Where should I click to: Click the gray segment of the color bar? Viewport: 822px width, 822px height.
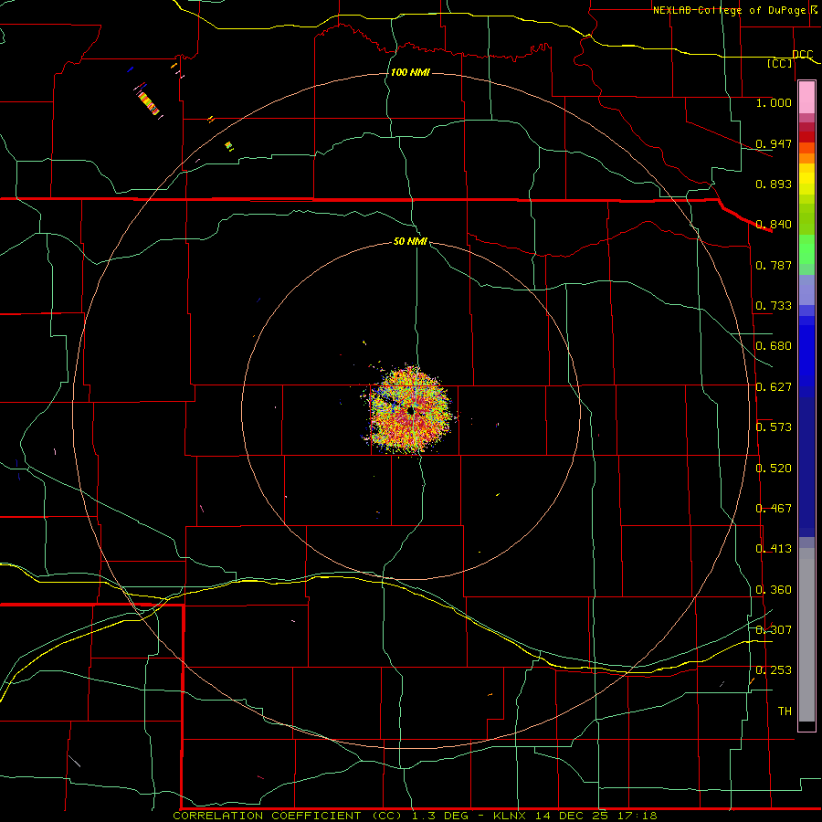click(806, 635)
